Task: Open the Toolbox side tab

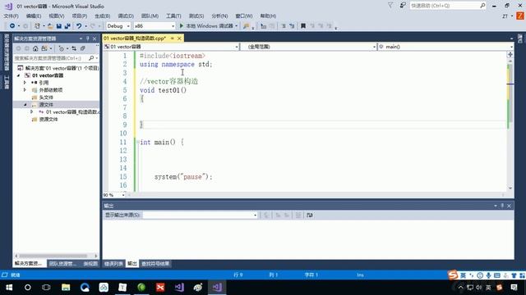Action: tap(7, 82)
